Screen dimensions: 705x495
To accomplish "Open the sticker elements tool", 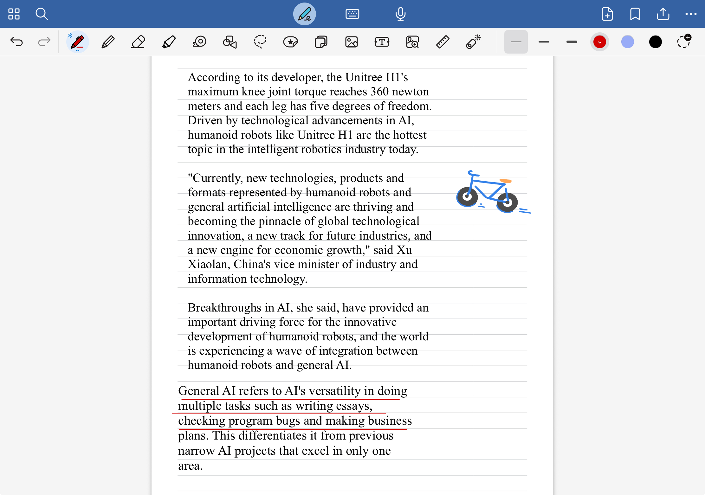I will coord(290,42).
